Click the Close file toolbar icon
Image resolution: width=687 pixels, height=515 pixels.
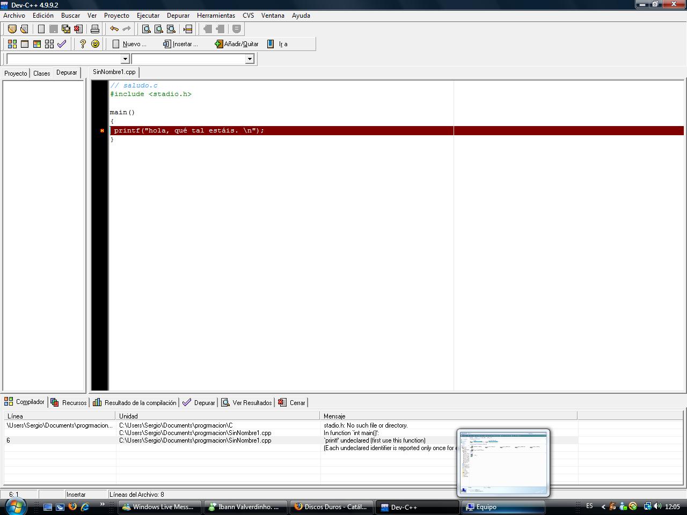coord(78,29)
